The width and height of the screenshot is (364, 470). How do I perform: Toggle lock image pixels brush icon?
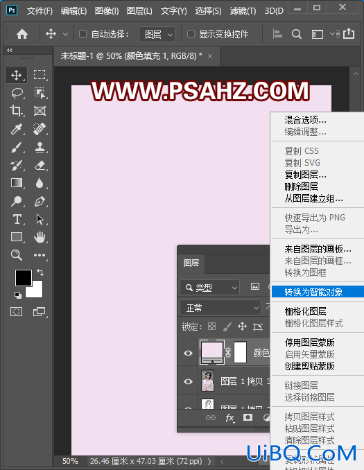pyautogui.click(x=227, y=327)
